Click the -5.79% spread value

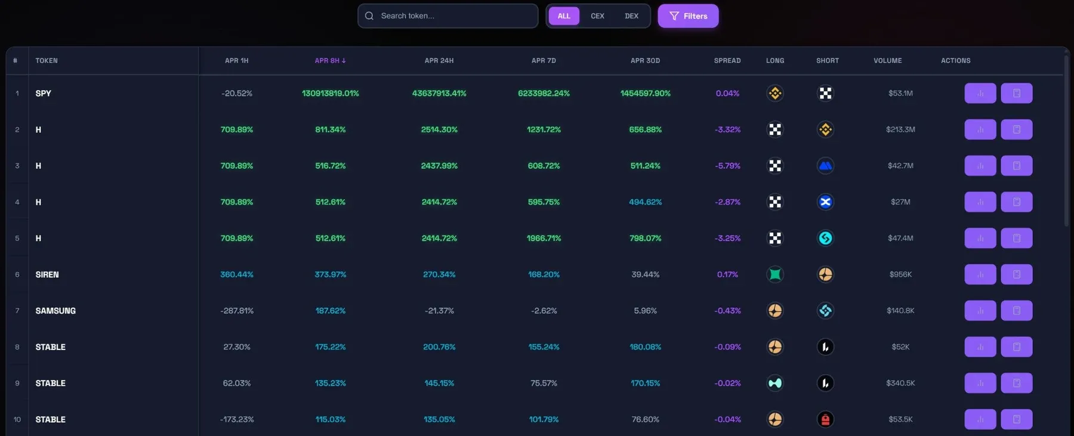point(727,166)
